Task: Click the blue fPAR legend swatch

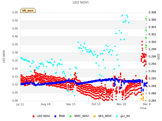Action: tap(55, 116)
